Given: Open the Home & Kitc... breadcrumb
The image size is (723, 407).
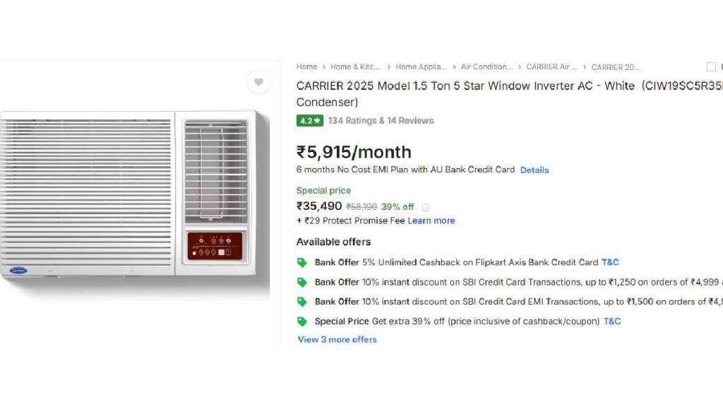Looking at the screenshot, I should (355, 67).
